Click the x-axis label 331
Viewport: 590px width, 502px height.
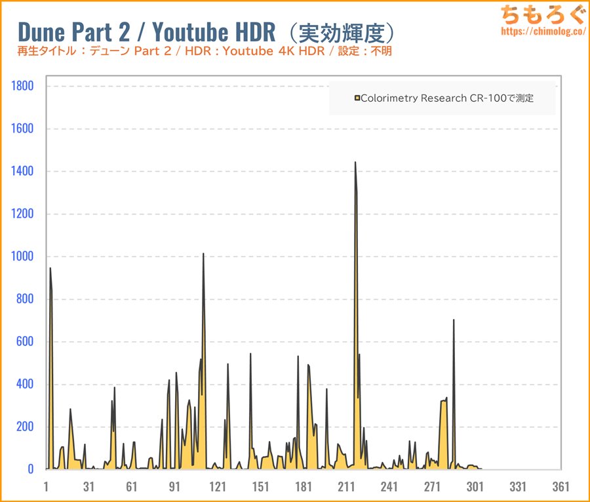point(518,486)
